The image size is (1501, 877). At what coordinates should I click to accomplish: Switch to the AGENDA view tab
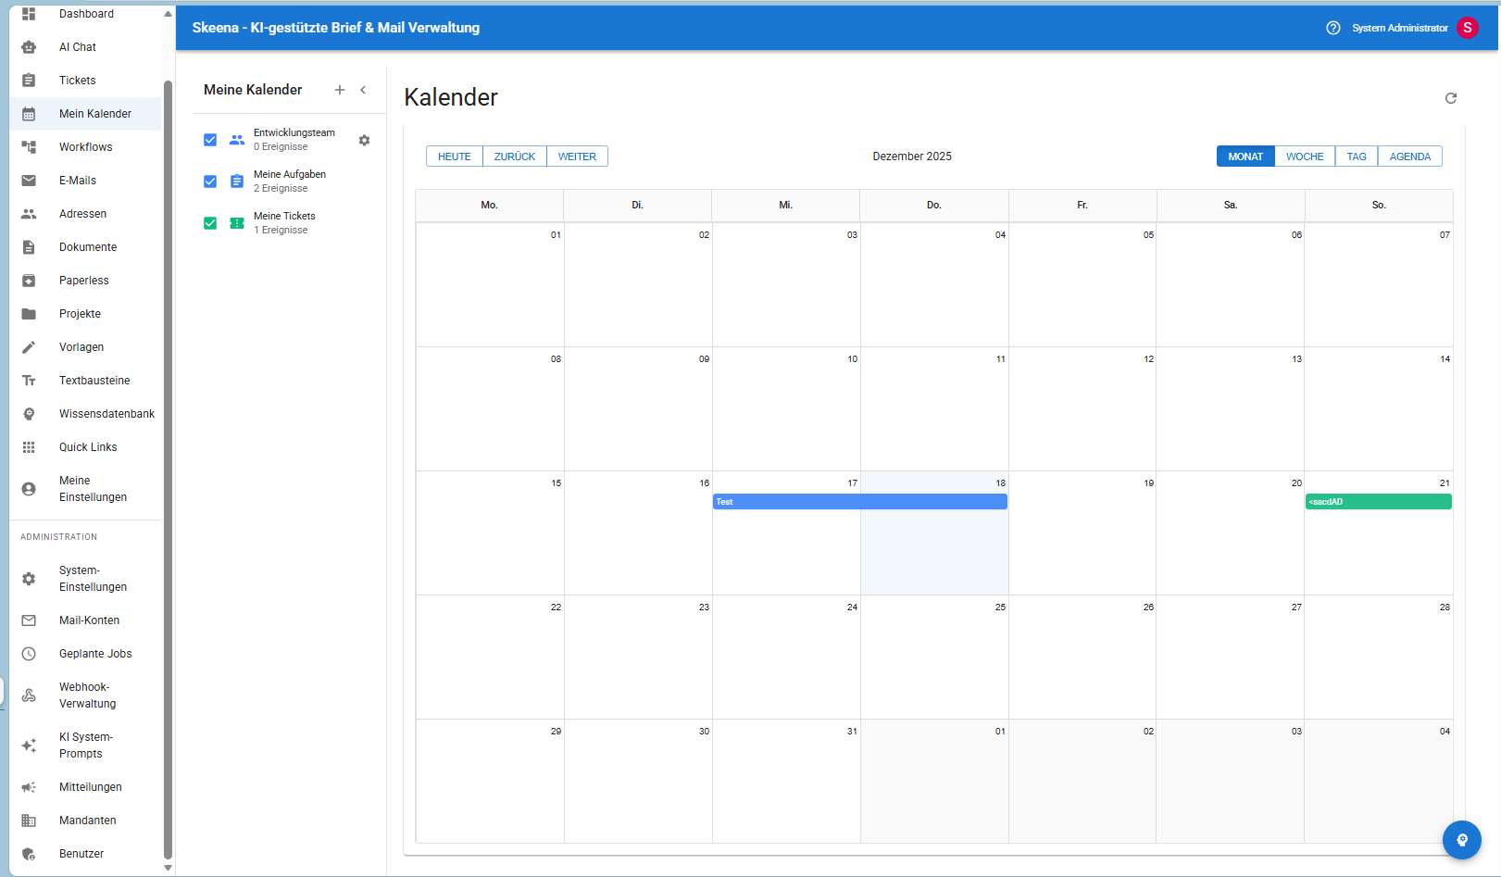[1409, 156]
